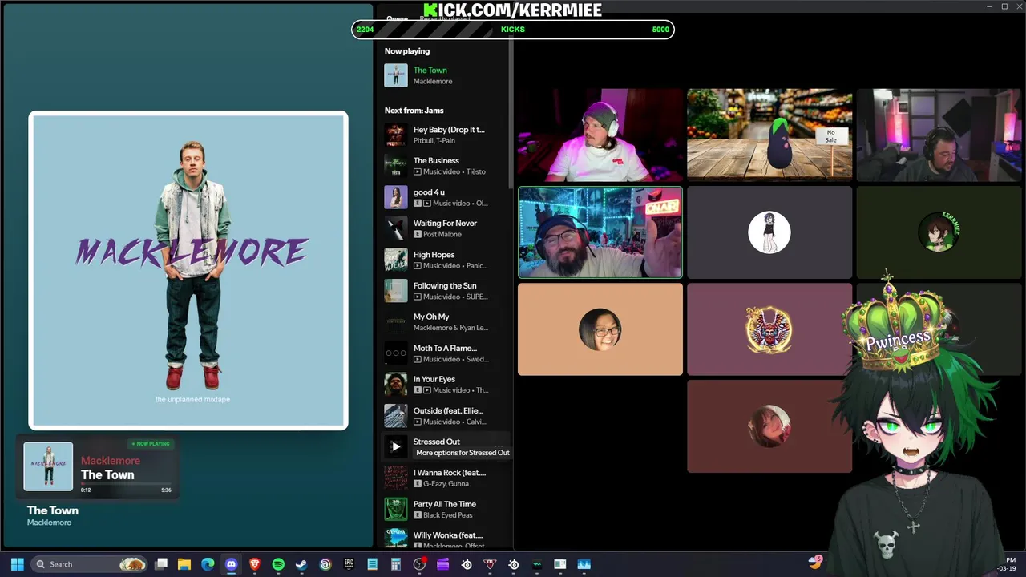
Task: Open Black Eyed Peas artist link
Action: [x=447, y=515]
